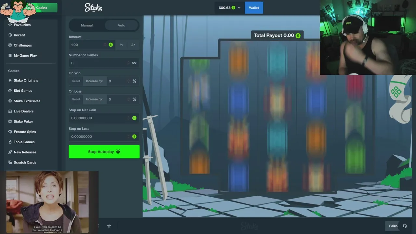Click the music video thumbnail overlay
This screenshot has height=234, width=416.
[x=47, y=202]
